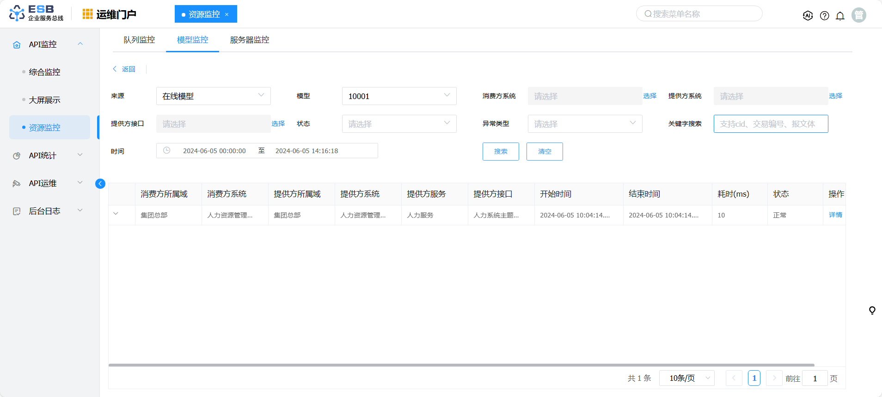Click the user avatar icon

pyautogui.click(x=858, y=15)
